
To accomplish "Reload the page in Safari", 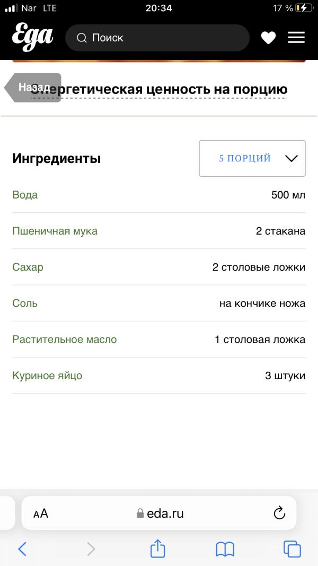I will [279, 513].
